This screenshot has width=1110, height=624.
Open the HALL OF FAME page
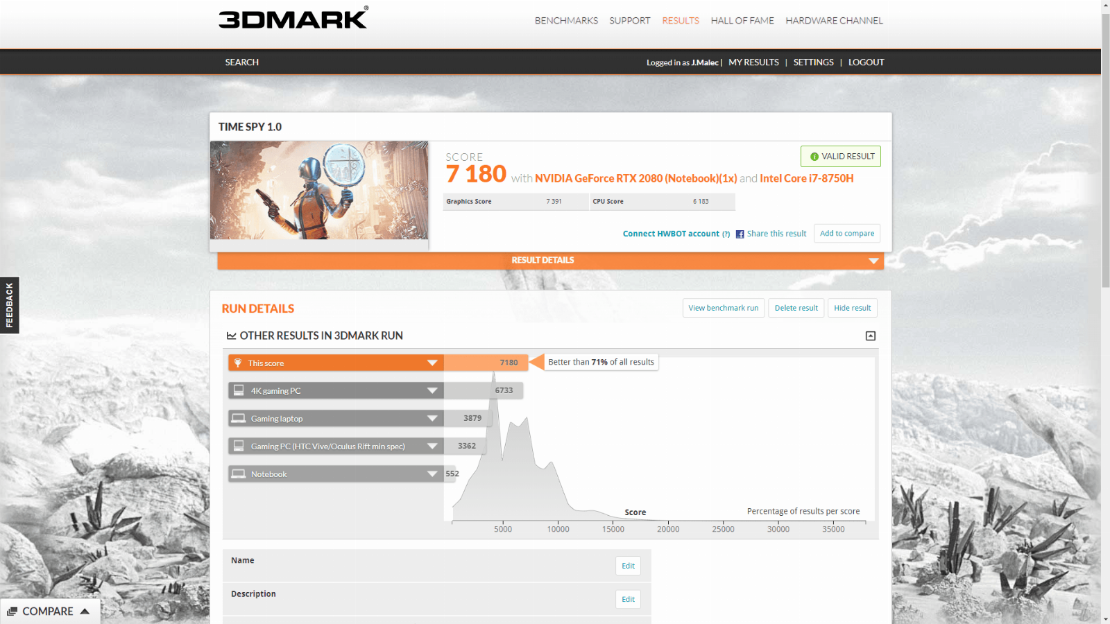742,21
